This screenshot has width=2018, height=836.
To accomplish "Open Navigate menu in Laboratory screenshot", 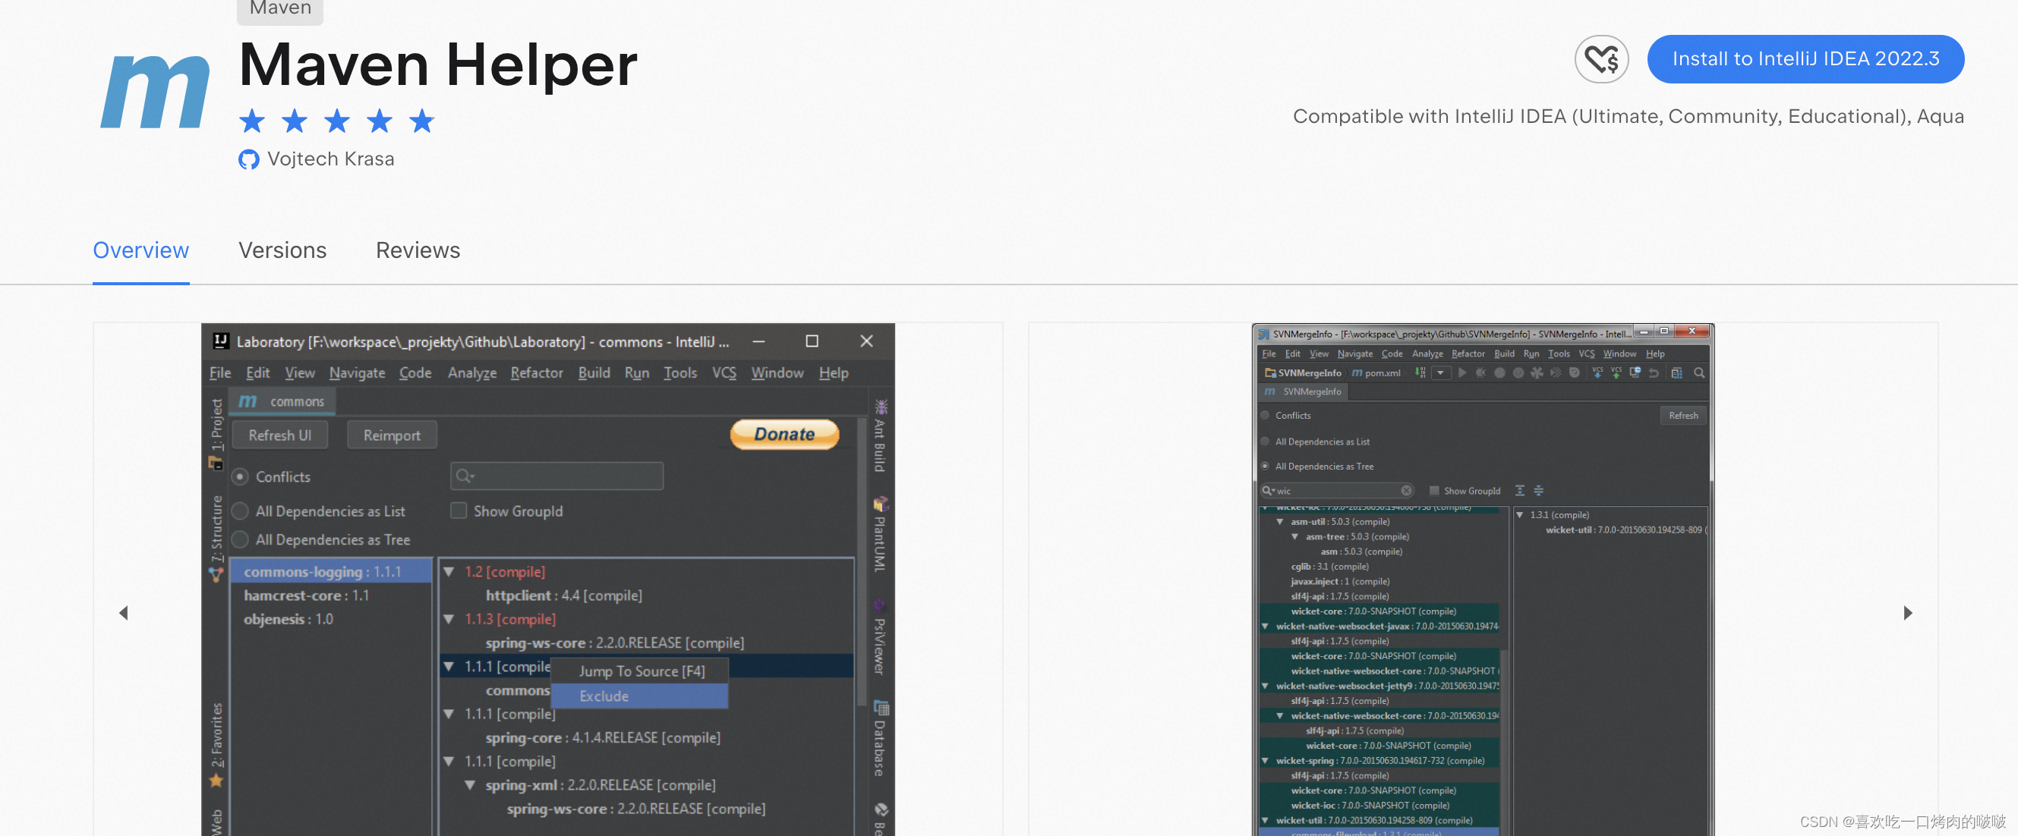I will coord(358,372).
